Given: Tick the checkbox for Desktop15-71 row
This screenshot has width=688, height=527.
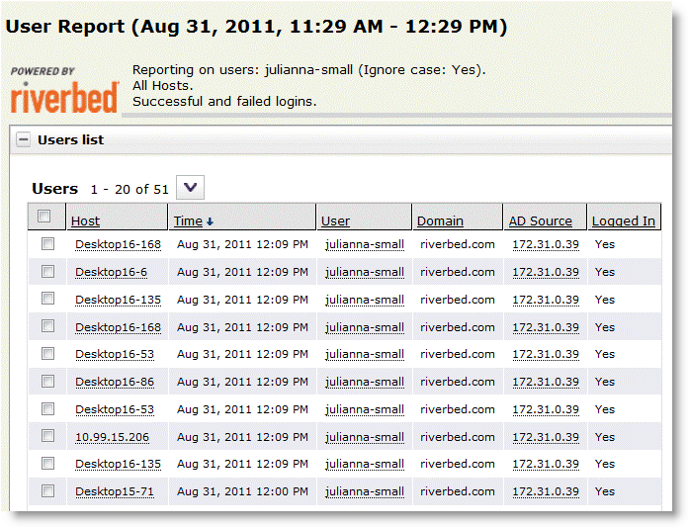Looking at the screenshot, I should [x=47, y=491].
